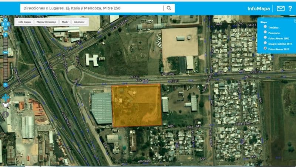Open the Marcar Dirección tool

[46, 22]
